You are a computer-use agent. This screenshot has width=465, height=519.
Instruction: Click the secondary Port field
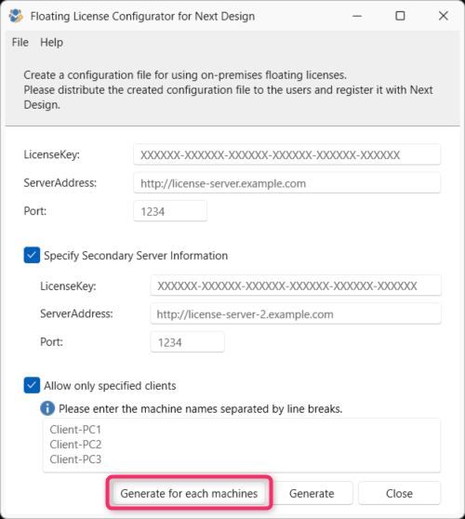[187, 342]
